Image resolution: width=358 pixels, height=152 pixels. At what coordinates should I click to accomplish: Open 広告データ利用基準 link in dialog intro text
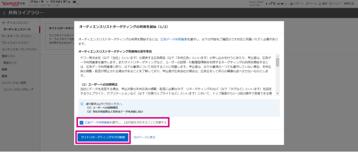[x=174, y=39]
